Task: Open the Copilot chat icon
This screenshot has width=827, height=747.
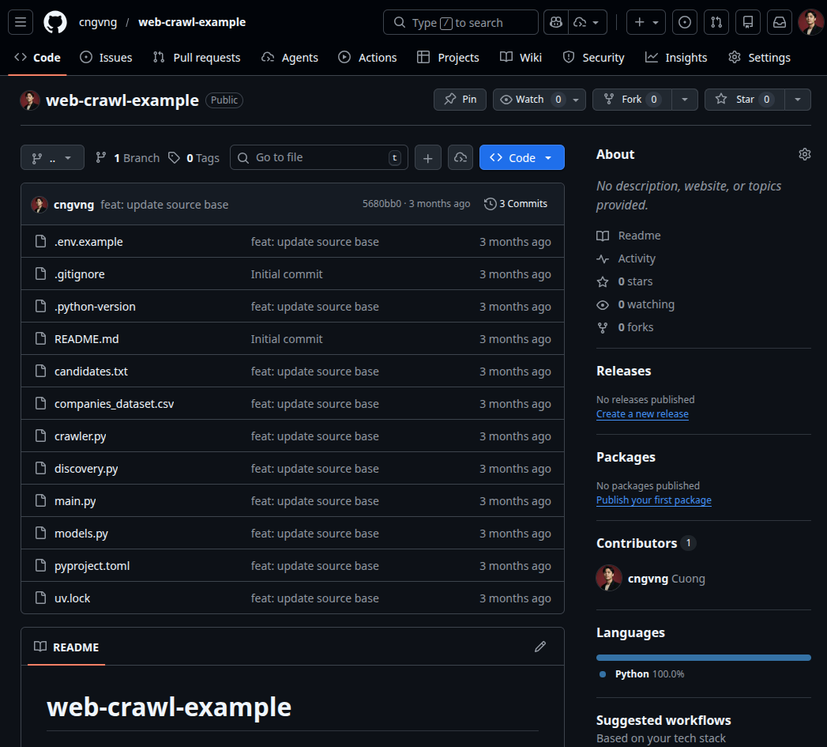Action: coord(556,22)
